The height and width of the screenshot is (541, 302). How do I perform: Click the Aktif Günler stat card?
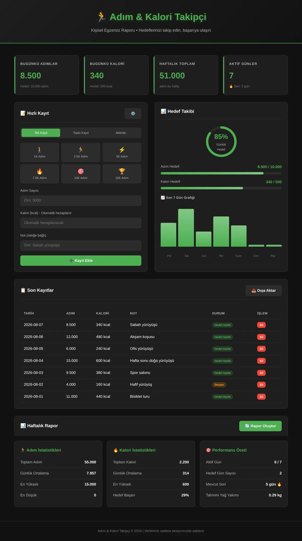click(x=255, y=75)
